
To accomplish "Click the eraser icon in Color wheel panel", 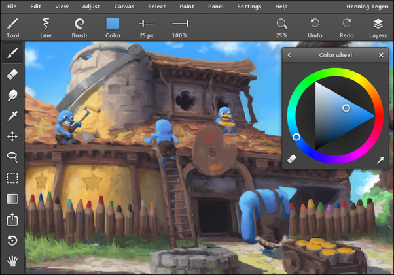I will [x=292, y=159].
